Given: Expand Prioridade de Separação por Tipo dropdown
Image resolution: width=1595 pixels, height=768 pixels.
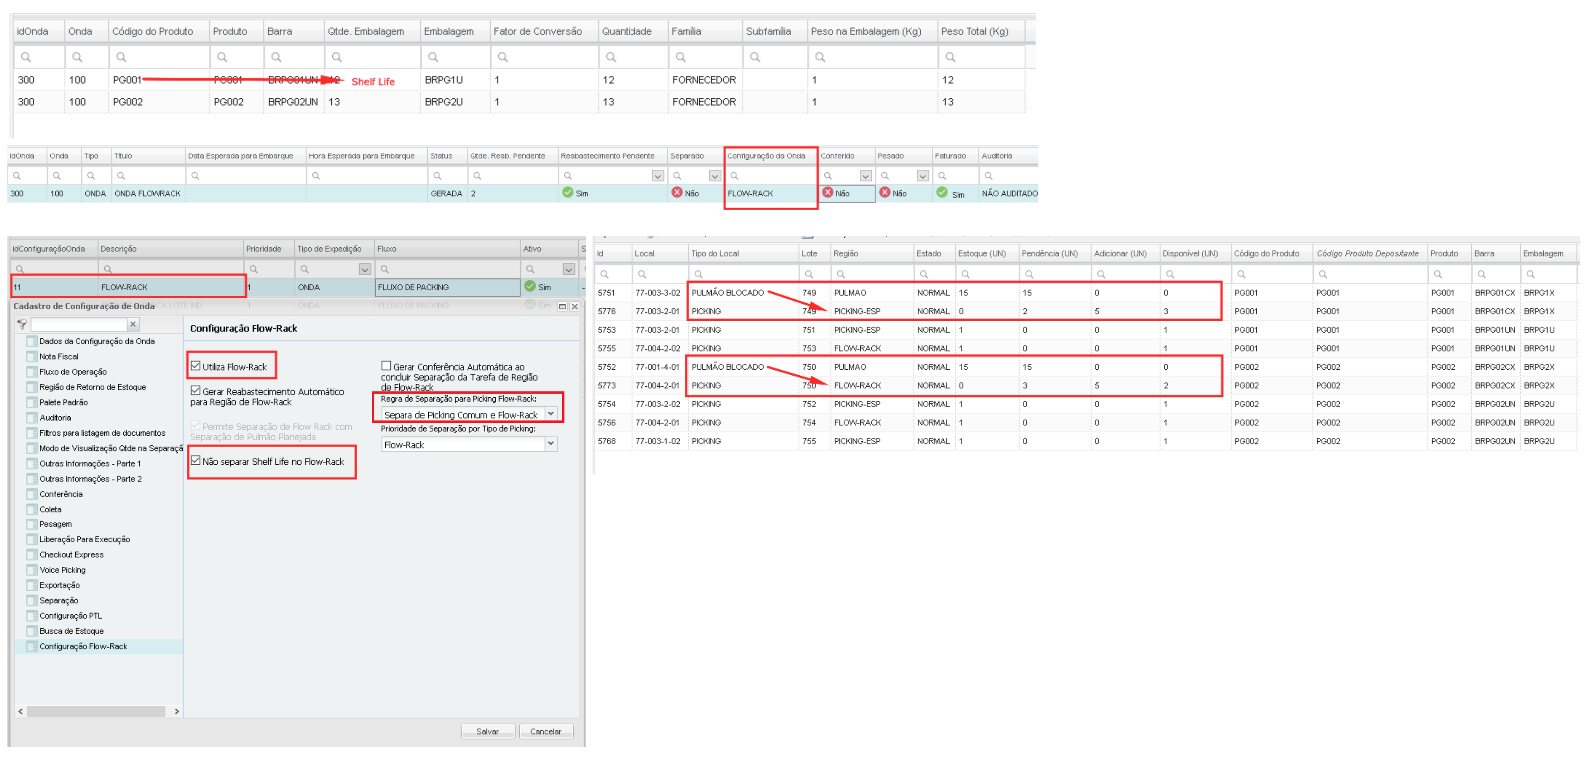Looking at the screenshot, I should 551,444.
